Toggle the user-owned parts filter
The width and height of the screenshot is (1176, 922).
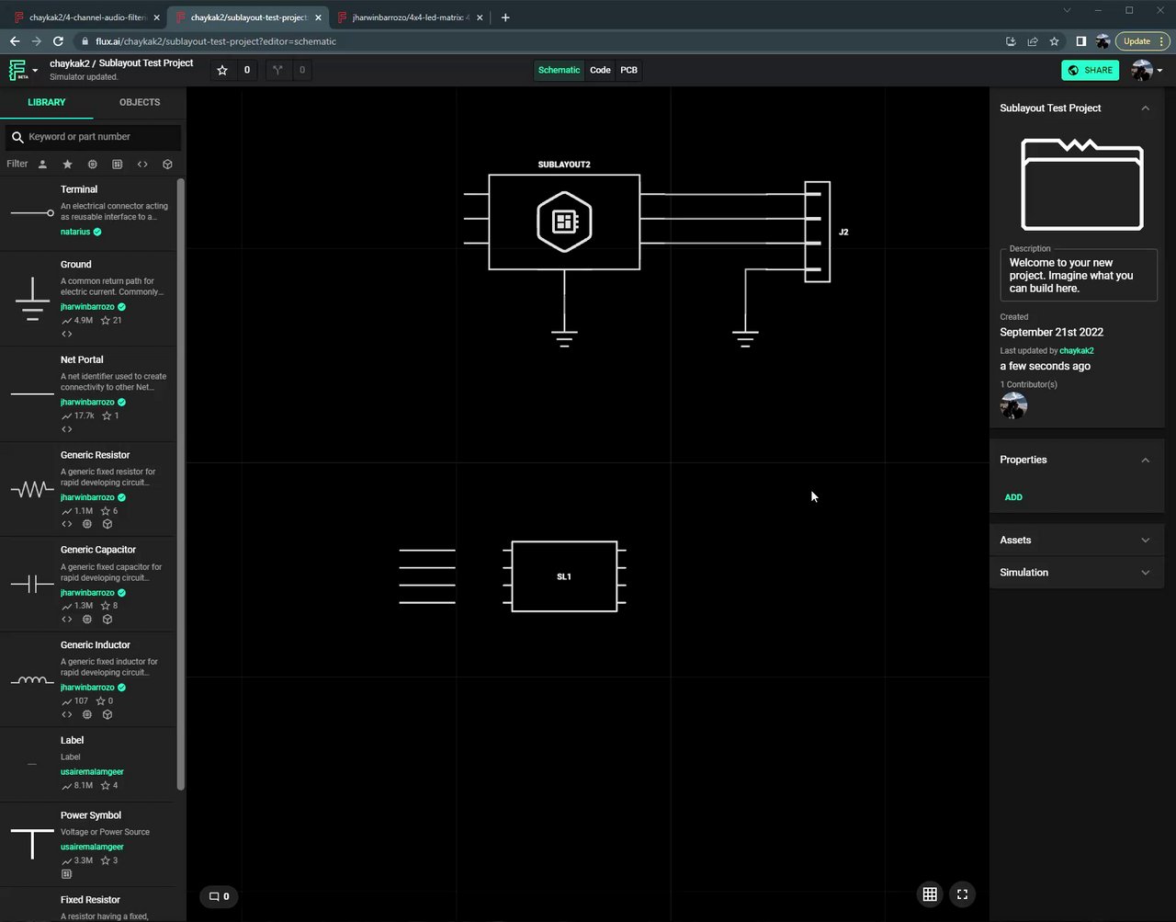pyautogui.click(x=42, y=165)
